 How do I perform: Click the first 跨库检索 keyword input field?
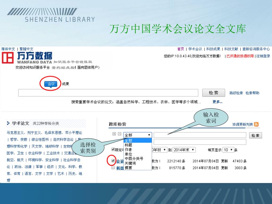point(200,135)
